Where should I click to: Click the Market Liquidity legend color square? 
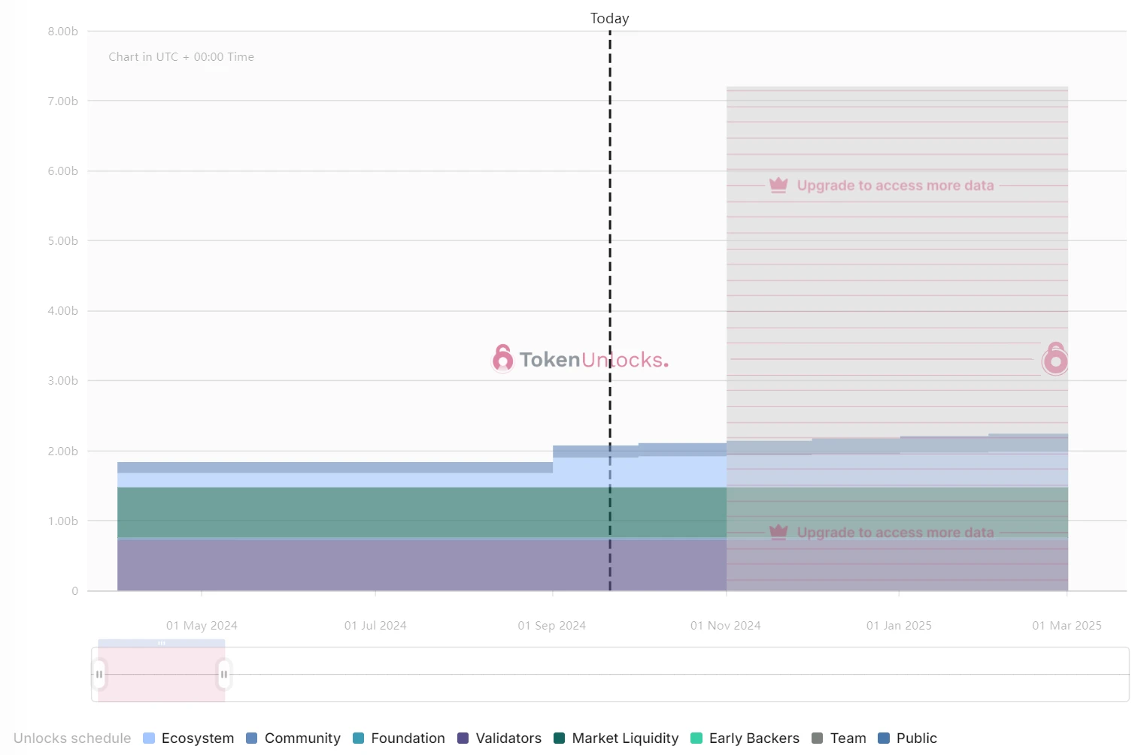point(560,738)
